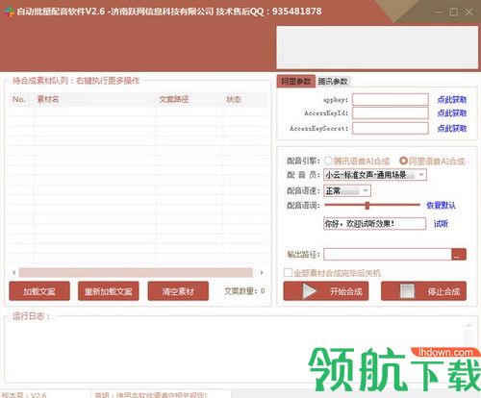
Task: Click into the AccessKeyId input field
Action: coord(391,113)
